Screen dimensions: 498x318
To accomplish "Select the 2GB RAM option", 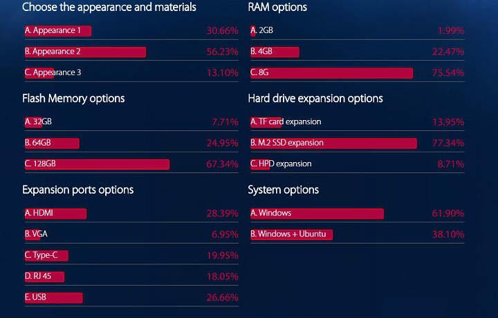I will click(263, 30).
